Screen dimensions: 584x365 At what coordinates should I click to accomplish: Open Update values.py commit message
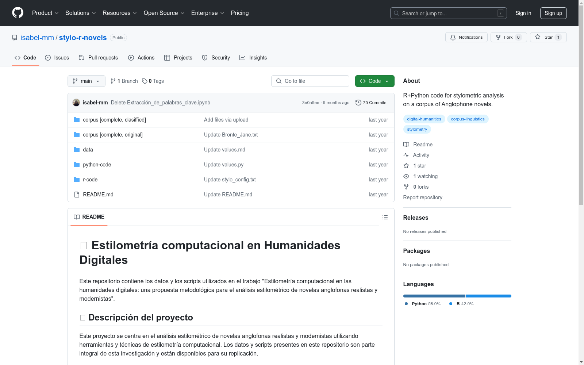point(224,165)
